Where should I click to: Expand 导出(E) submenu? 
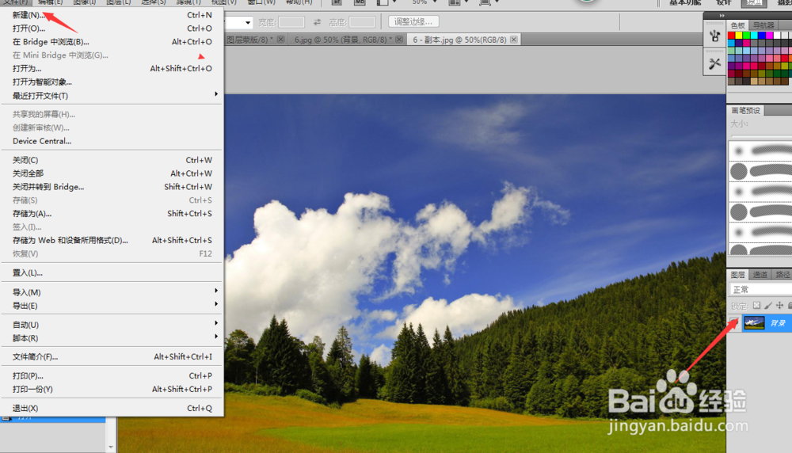(216, 304)
